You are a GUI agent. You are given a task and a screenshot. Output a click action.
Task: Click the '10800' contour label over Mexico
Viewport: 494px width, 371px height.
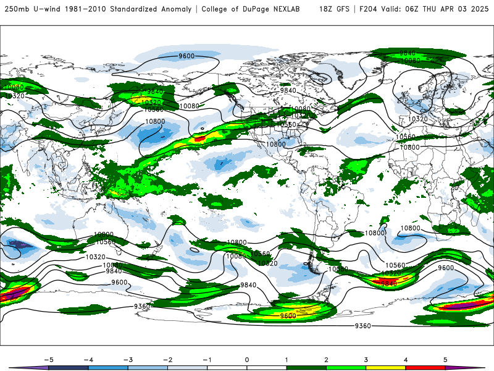(x=275, y=144)
